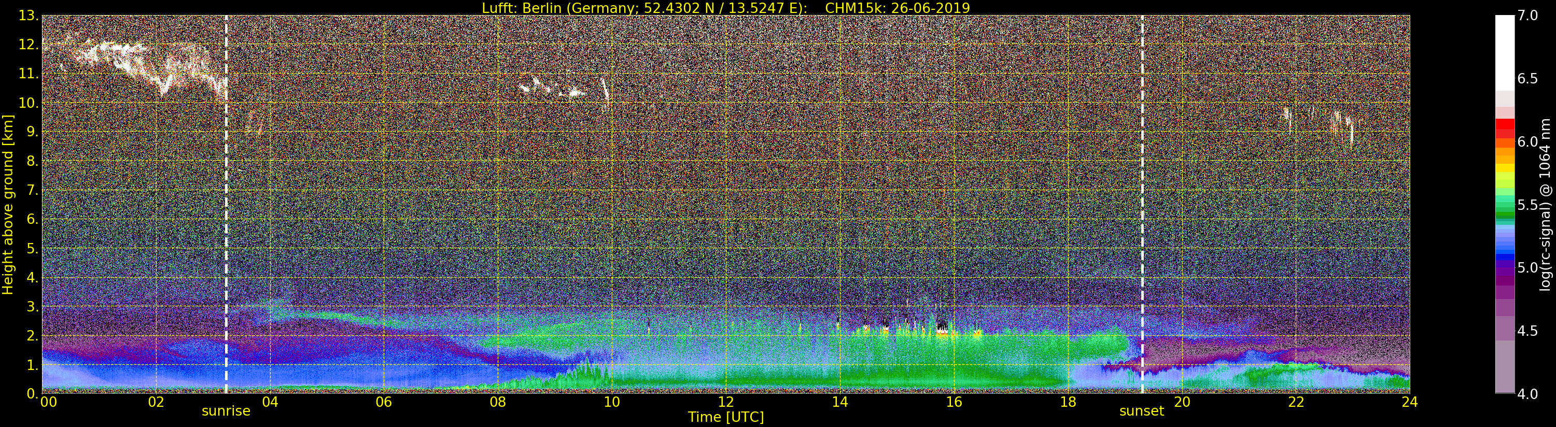Click the colorbar value label '5.5'
Screen dimensions: 1556x427
point(1527,205)
